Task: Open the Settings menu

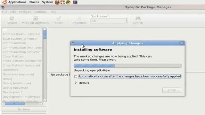Action: click(40, 12)
